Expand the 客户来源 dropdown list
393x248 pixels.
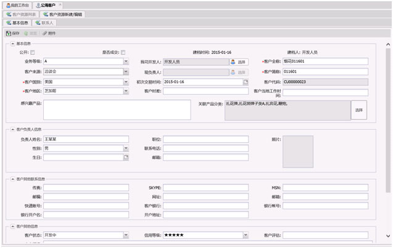click(126, 71)
